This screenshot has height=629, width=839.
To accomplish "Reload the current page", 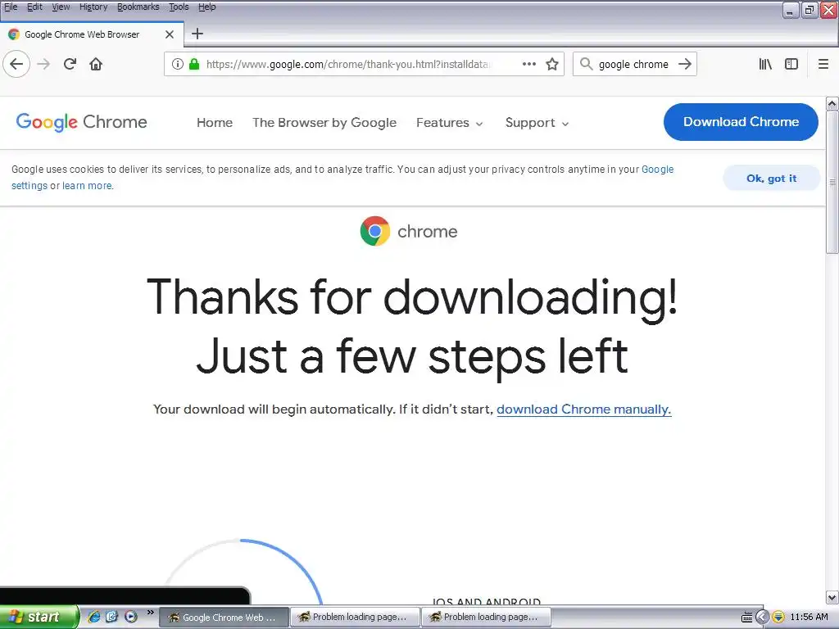I will (x=70, y=64).
